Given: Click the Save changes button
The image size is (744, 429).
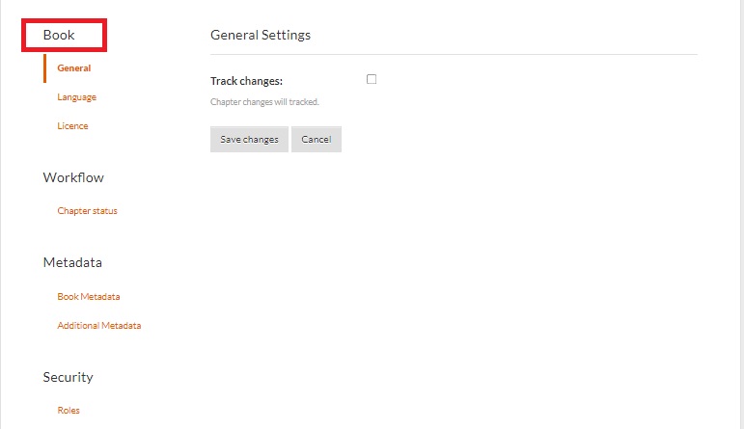Looking at the screenshot, I should tap(249, 140).
